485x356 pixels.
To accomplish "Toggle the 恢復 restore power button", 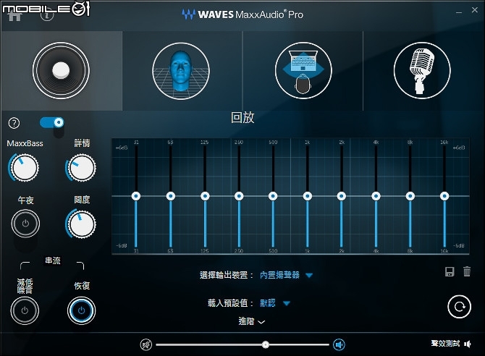I will (x=81, y=310).
